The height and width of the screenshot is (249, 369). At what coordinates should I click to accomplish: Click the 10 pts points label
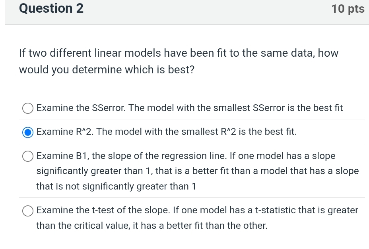[x=348, y=8]
